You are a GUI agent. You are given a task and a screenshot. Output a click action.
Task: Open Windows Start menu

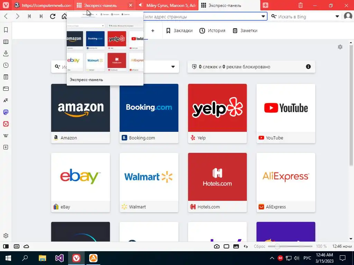tap(8, 258)
